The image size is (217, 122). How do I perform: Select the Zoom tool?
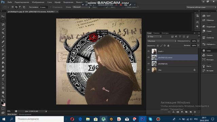click(x=3, y=96)
